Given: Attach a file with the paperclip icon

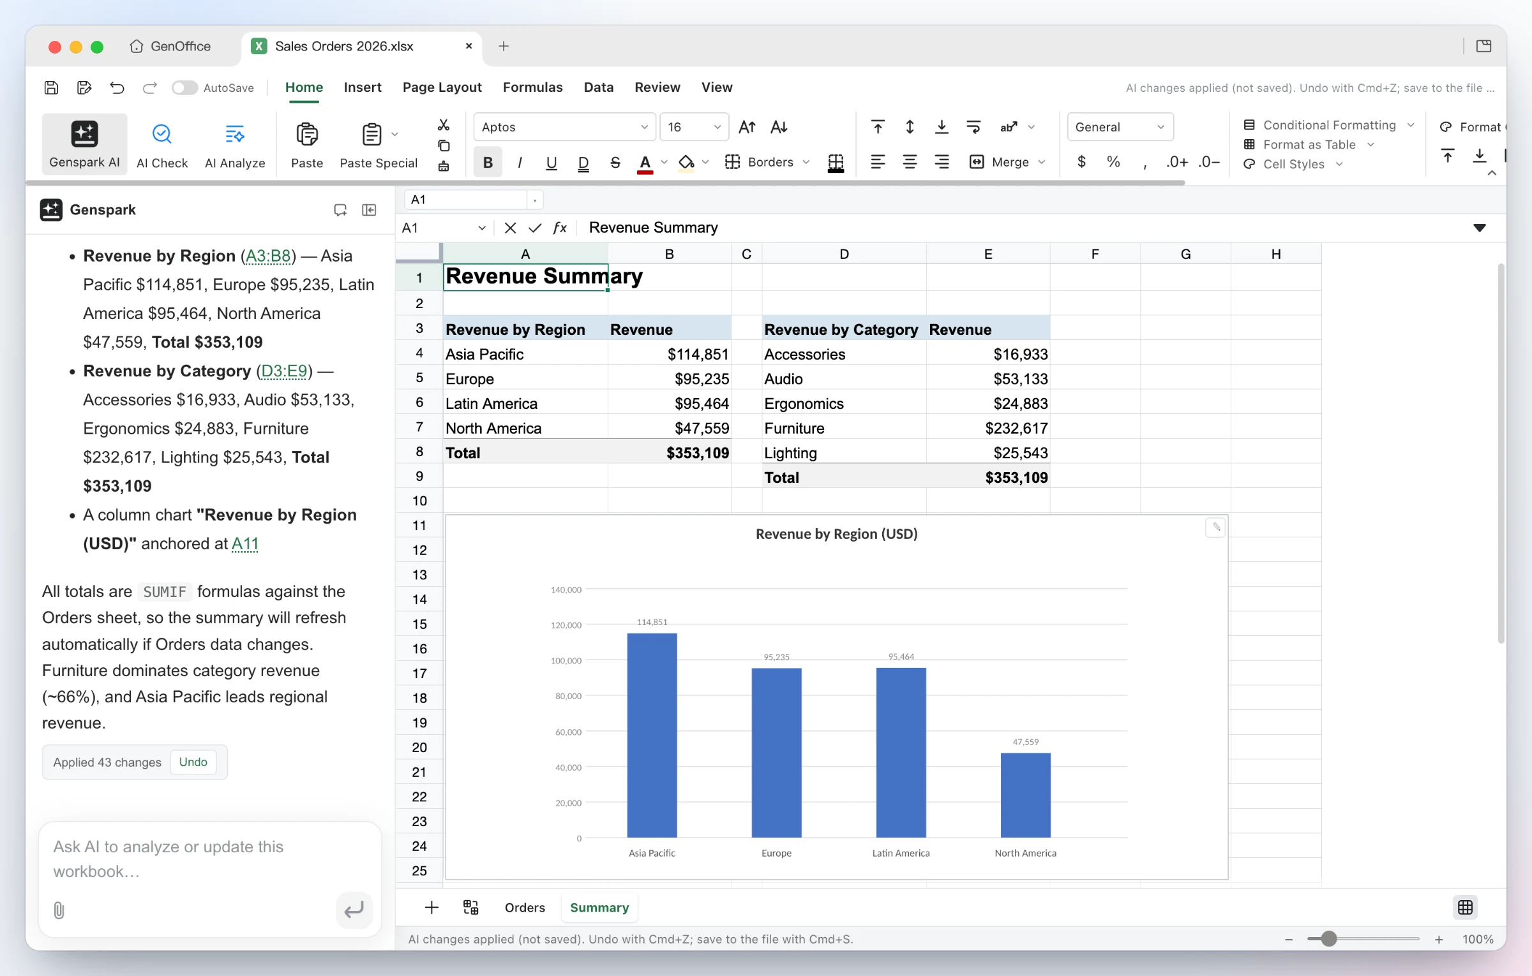Looking at the screenshot, I should [x=59, y=910].
